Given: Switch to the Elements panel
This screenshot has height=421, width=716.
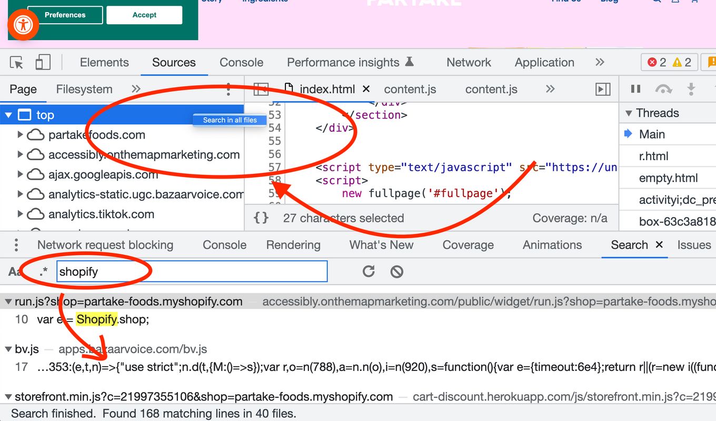Looking at the screenshot, I should (104, 62).
